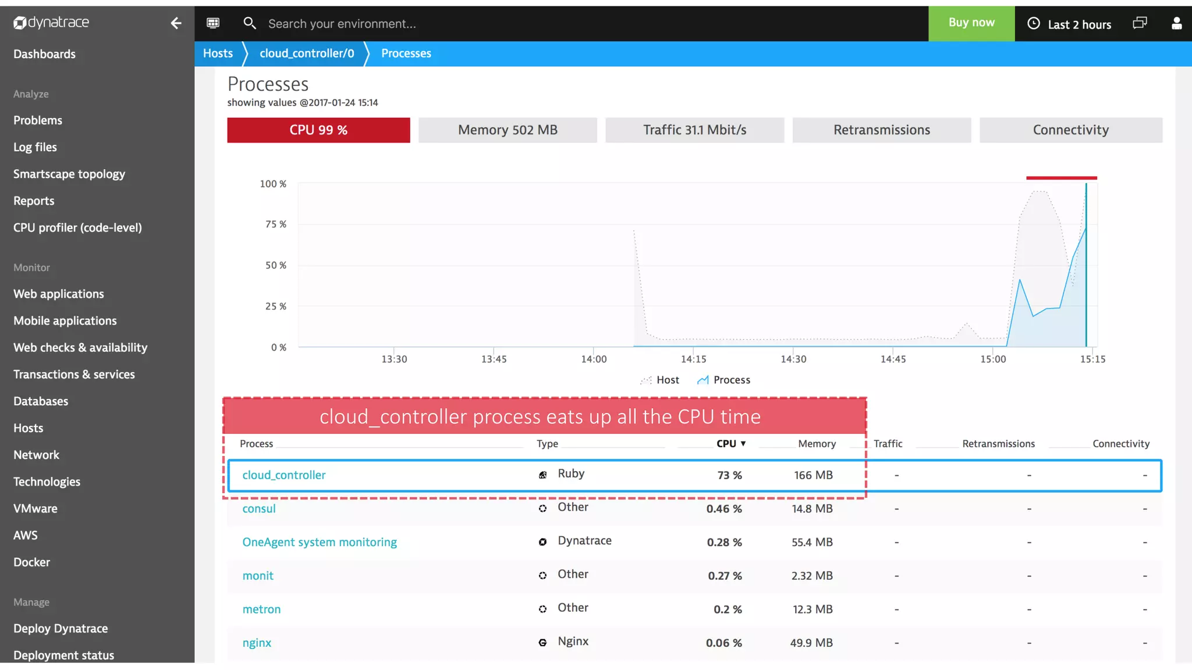Open Problems in sidebar
This screenshot has width=1192, height=670.
(x=38, y=120)
